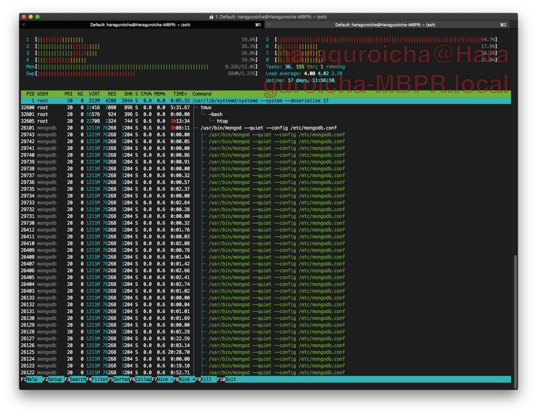537x415 pixels.
Task: Click F8 Nice plus button
Action: (184, 379)
